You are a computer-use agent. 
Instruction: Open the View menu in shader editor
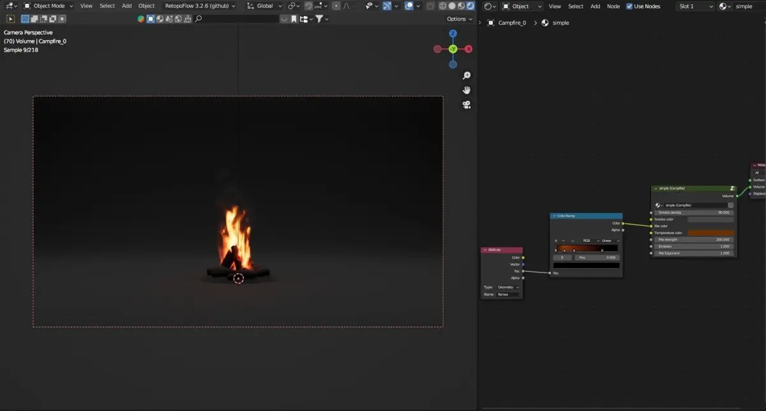click(555, 6)
